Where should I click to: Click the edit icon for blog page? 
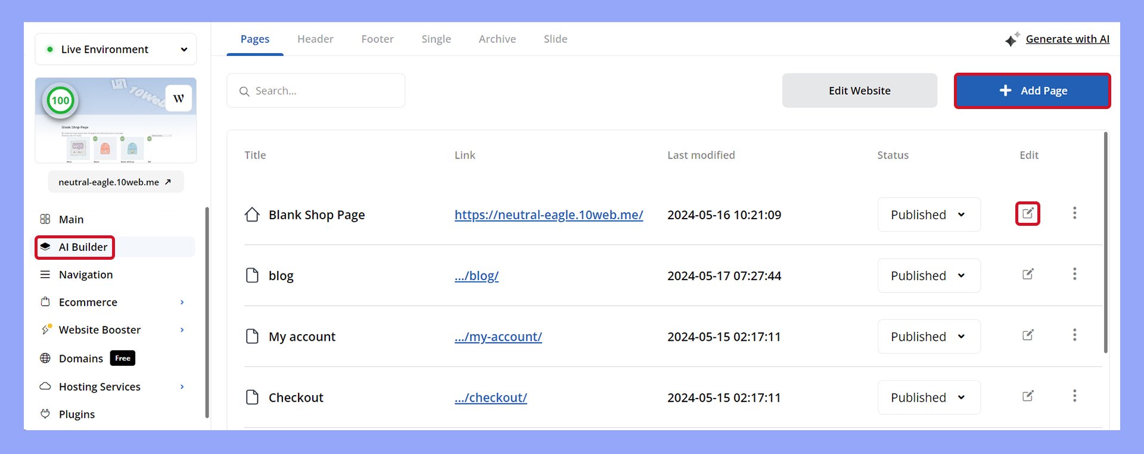click(1027, 274)
